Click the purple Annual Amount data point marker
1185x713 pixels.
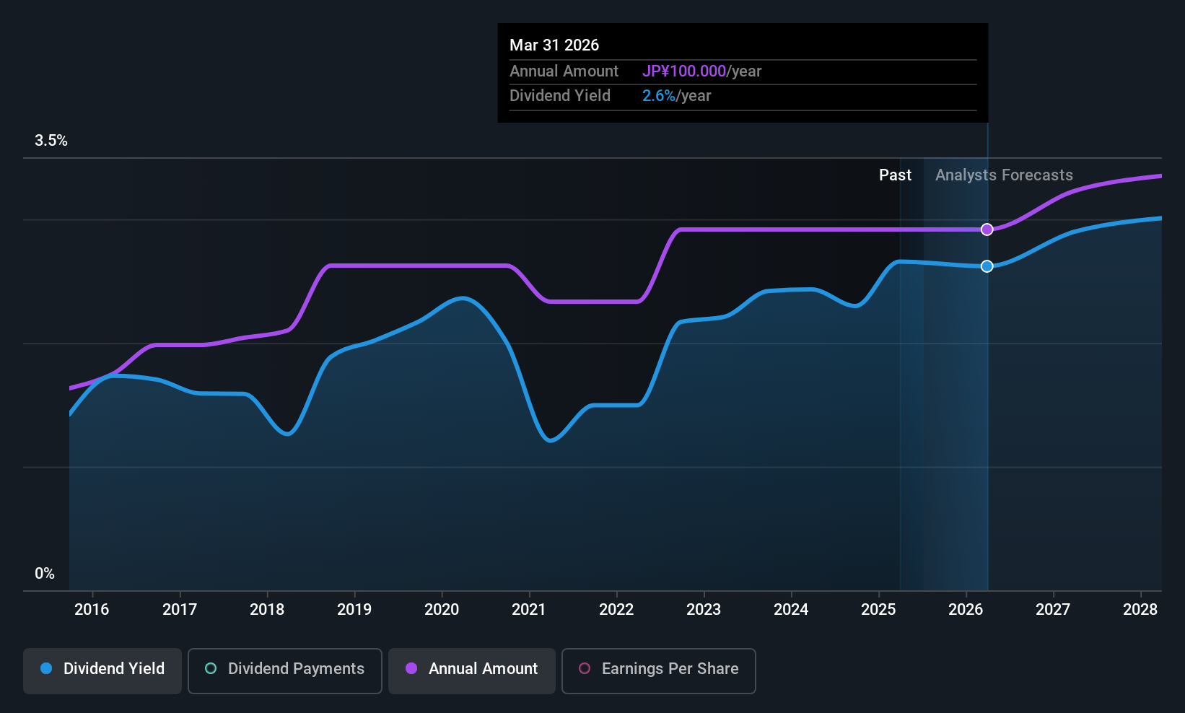pyautogui.click(x=987, y=229)
